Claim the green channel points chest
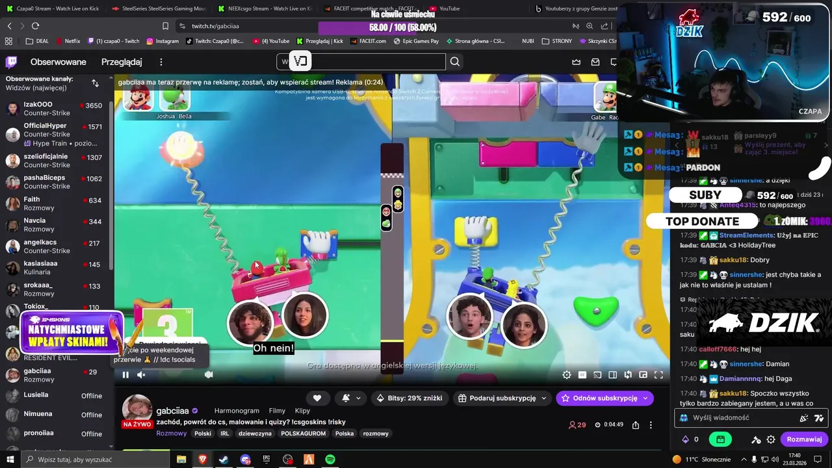This screenshot has height=468, width=832. [x=720, y=439]
